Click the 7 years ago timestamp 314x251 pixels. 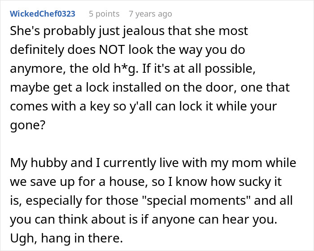click(x=150, y=14)
